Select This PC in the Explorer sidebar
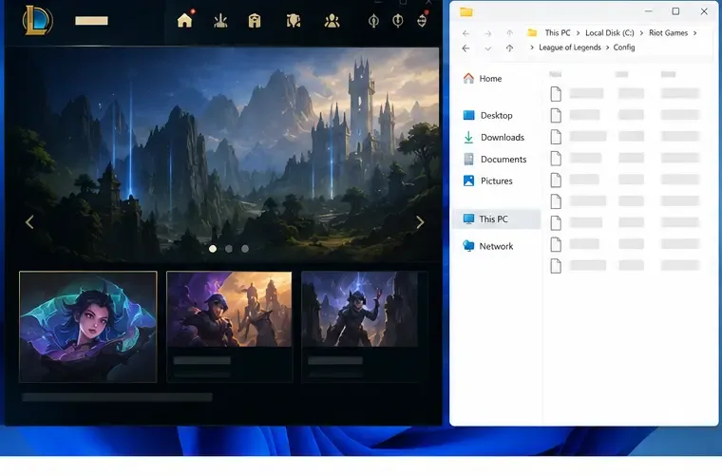Viewport: 722px width, 475px height. pyautogui.click(x=497, y=219)
